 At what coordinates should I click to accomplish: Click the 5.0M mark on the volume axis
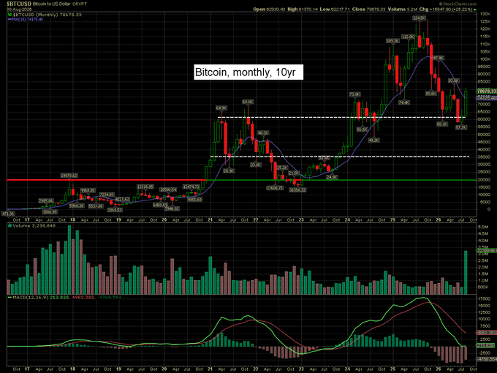click(483, 227)
